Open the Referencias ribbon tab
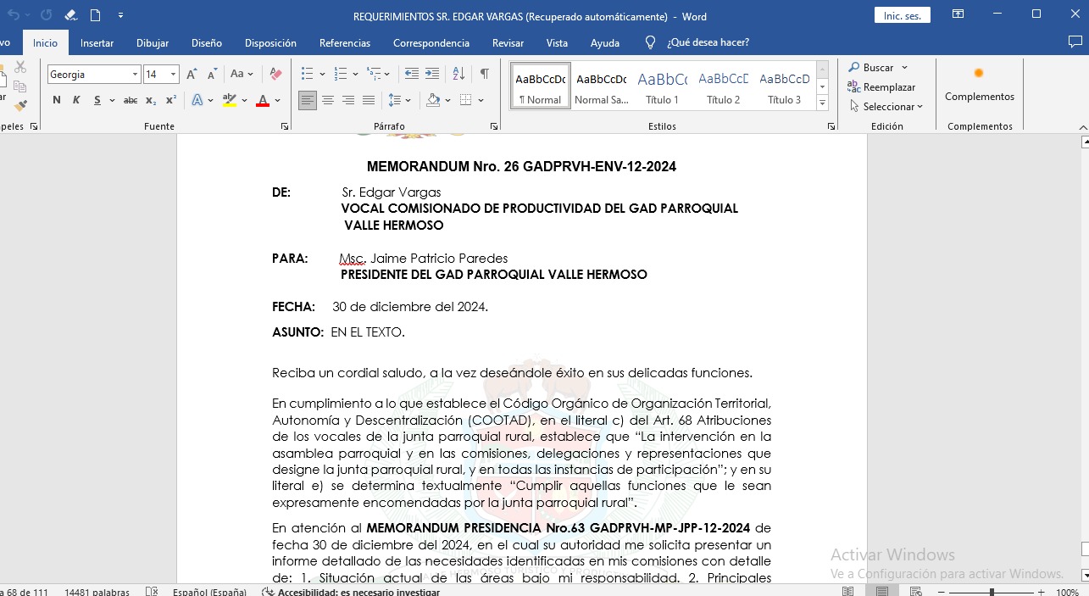This screenshot has height=596, width=1089. (x=344, y=43)
